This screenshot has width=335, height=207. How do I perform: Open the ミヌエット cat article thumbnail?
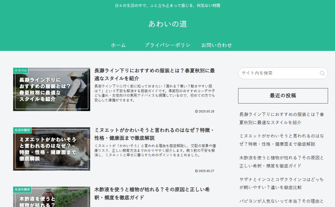52,149
